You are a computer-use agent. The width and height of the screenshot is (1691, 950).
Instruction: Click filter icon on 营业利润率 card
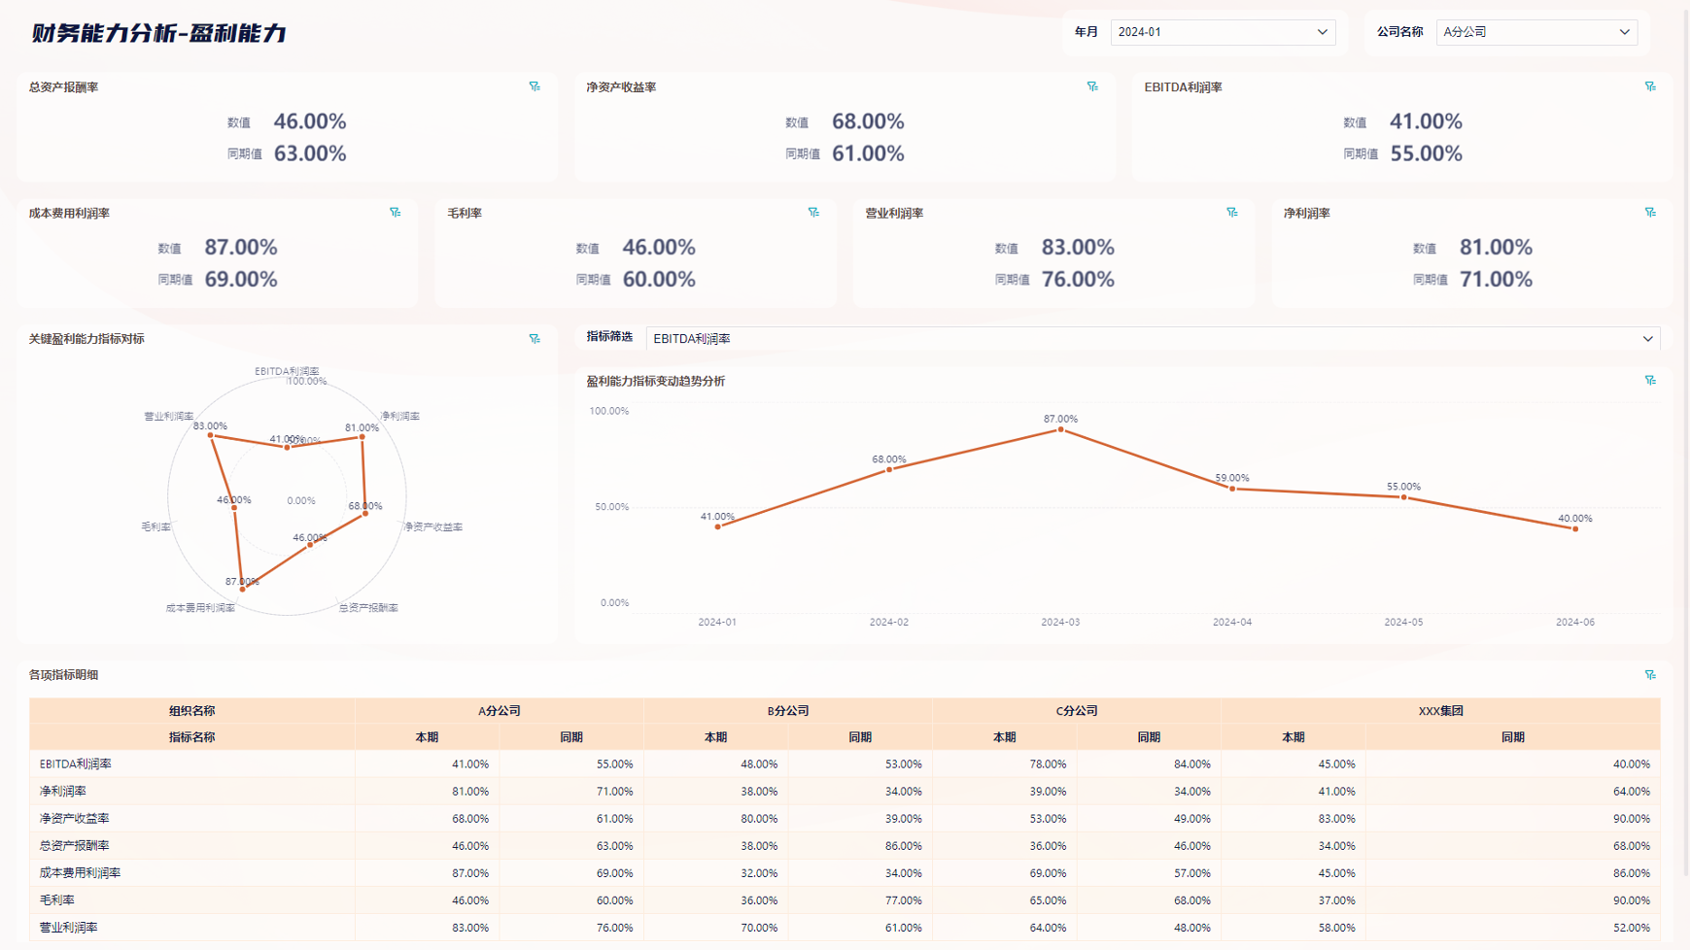pos(1232,212)
